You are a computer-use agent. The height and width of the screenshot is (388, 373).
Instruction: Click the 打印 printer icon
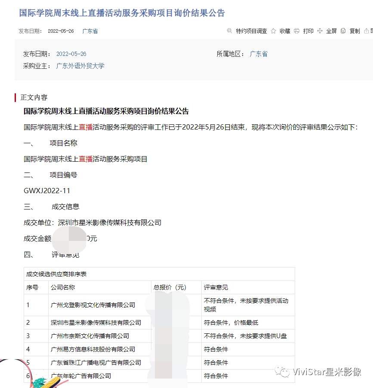coord(297,31)
